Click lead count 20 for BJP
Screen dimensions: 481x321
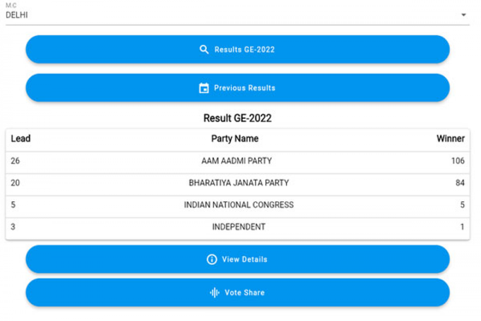click(x=15, y=183)
